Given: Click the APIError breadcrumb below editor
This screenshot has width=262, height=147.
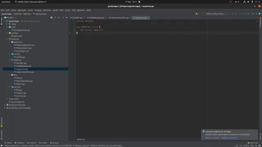Looking at the screenshot, I should (x=81, y=140).
